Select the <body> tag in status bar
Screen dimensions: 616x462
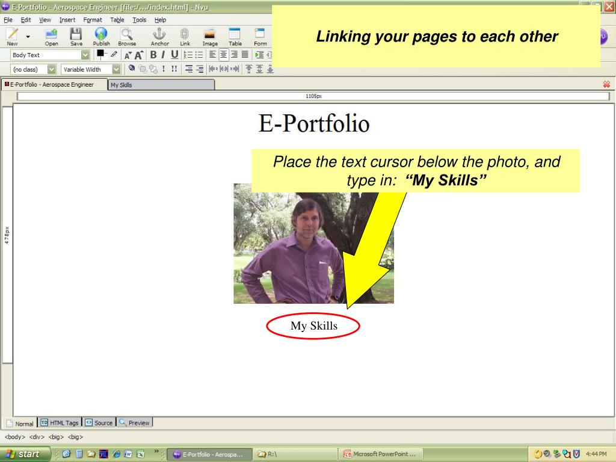(x=15, y=437)
